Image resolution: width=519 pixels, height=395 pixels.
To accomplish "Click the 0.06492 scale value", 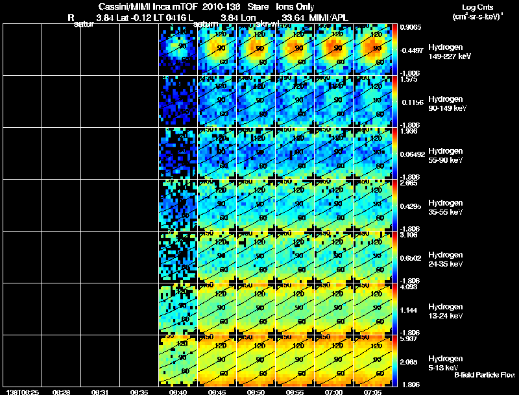I will (413, 154).
